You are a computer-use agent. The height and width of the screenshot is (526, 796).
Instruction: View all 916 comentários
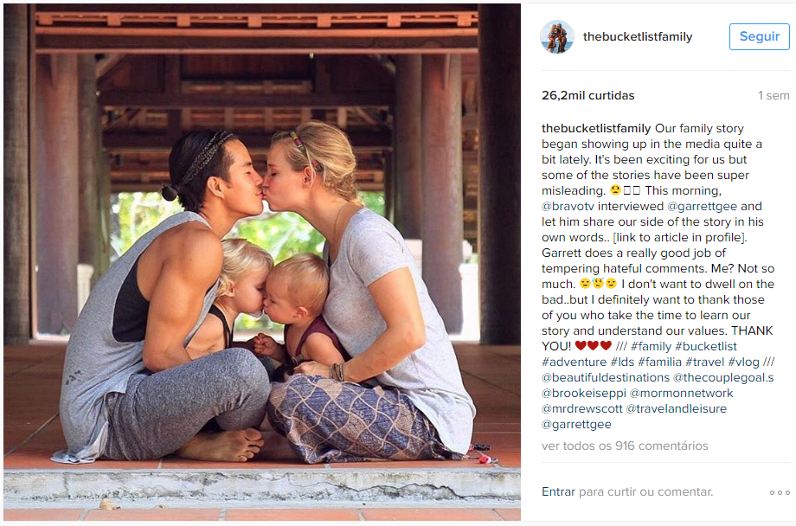(625, 446)
